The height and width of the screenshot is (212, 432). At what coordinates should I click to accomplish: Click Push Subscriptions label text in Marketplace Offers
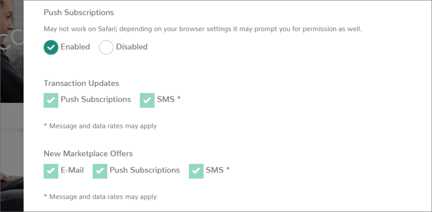pyautogui.click(x=145, y=170)
